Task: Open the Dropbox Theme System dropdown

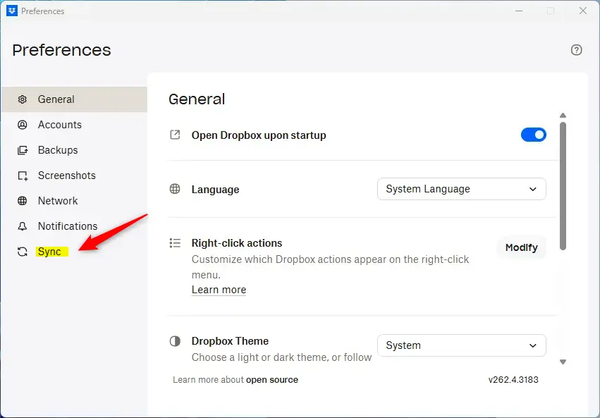Action: (462, 345)
